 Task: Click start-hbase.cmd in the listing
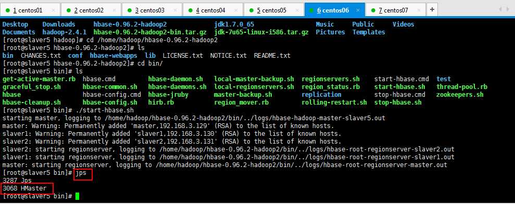pyautogui.click(x=401, y=79)
